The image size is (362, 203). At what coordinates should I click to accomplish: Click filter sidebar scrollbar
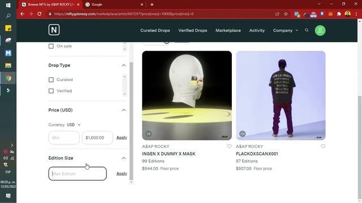pyautogui.click(x=131, y=121)
